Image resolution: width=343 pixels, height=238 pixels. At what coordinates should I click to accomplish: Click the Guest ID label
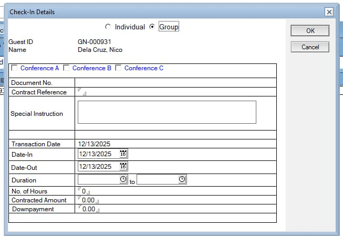21,42
